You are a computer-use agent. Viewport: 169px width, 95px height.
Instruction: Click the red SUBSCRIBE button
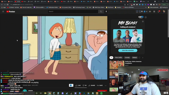pyautogui.click(x=102, y=91)
